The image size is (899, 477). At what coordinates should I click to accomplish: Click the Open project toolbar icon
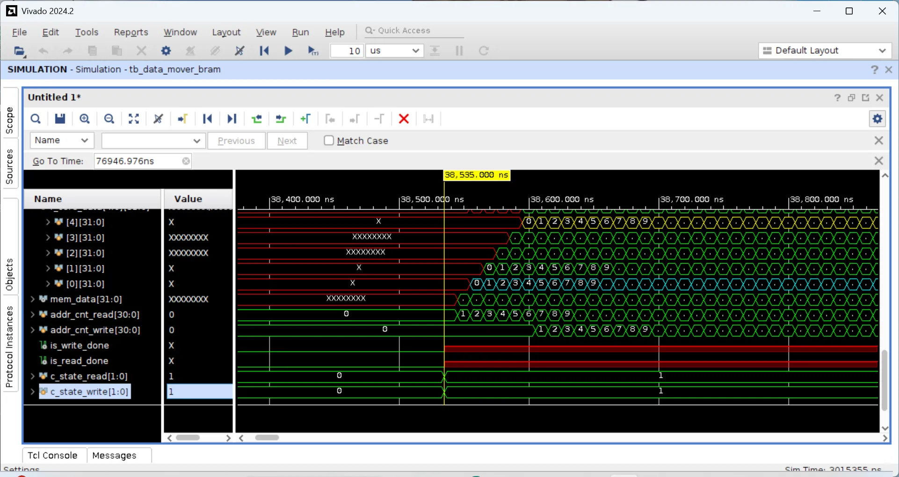tap(19, 51)
